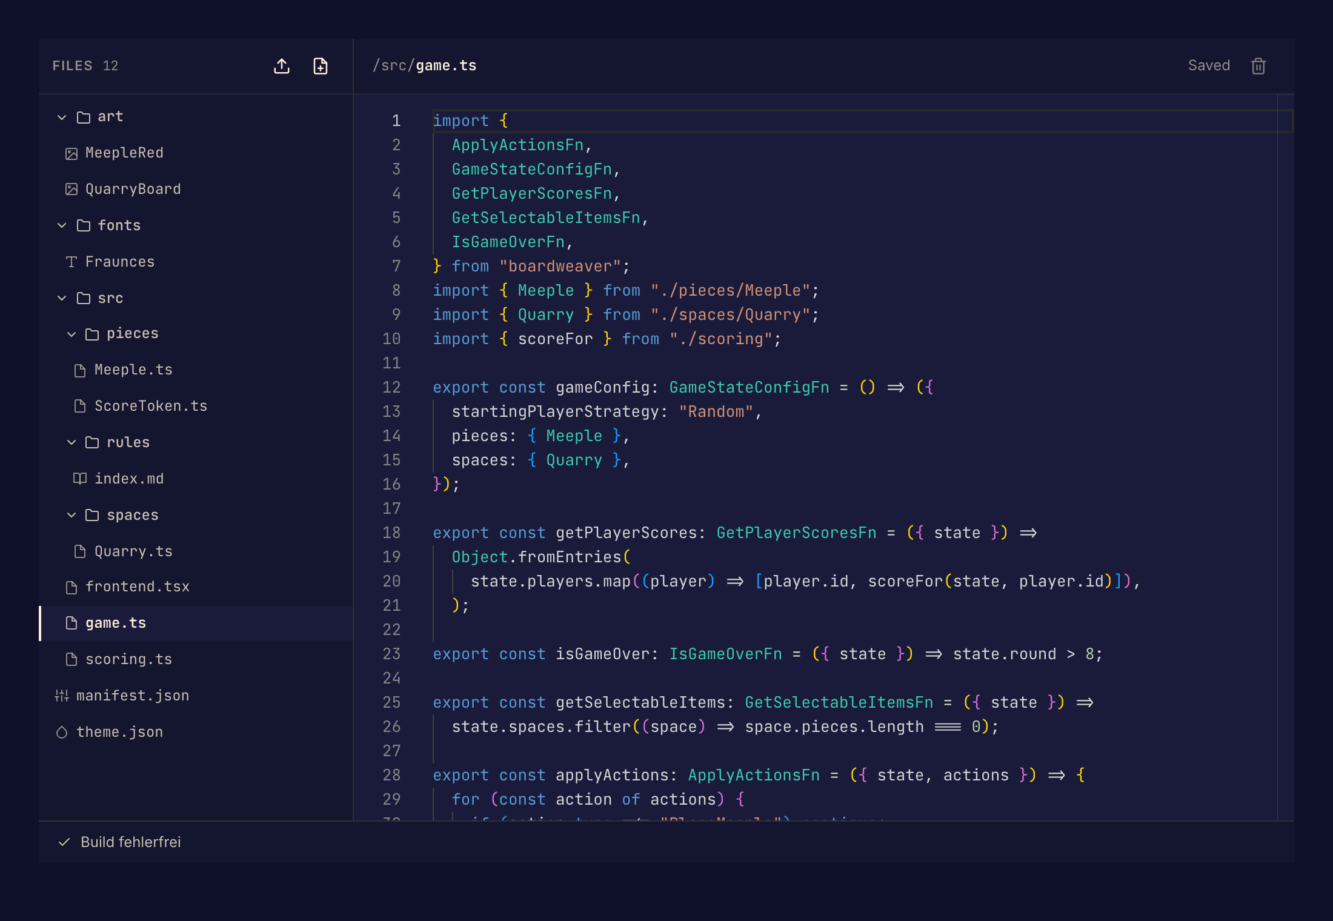Collapse the rules folder chevron

[x=71, y=442]
